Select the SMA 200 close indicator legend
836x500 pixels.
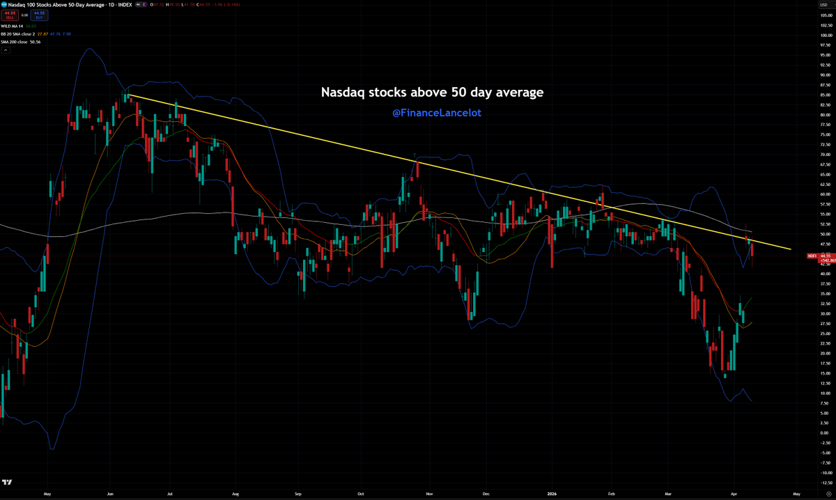click(x=14, y=42)
